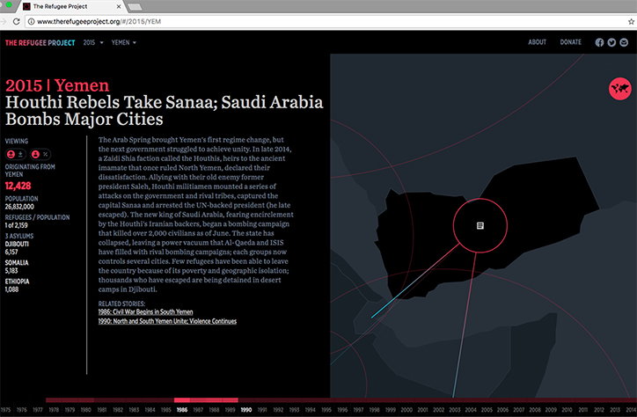Select year 1980 on the timeline

(85, 410)
